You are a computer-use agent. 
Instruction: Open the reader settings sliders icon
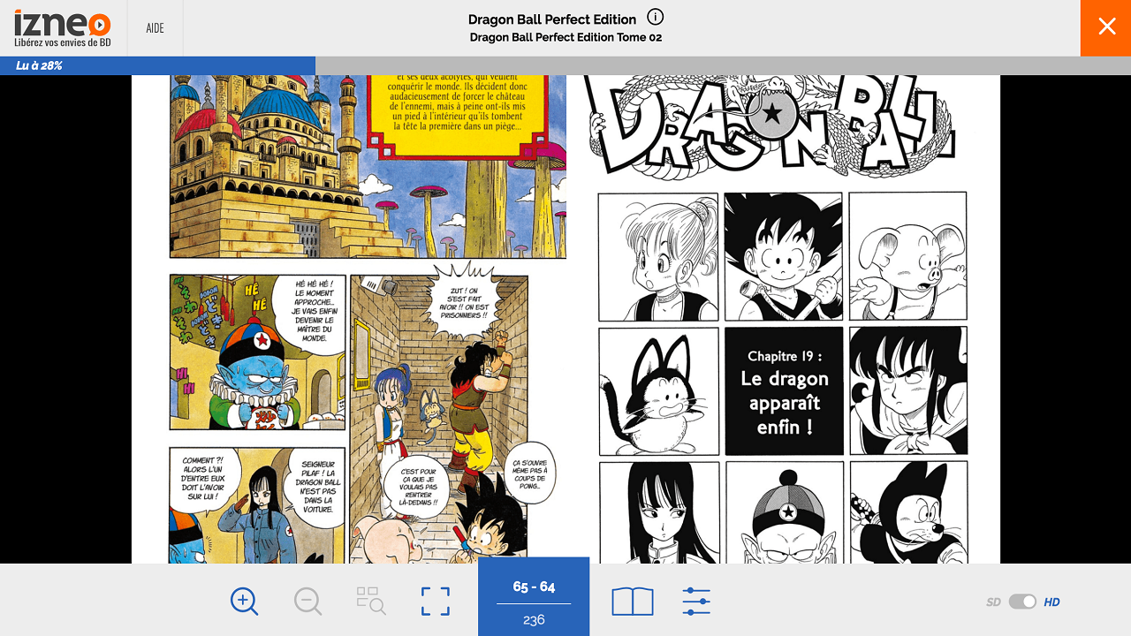[696, 602]
